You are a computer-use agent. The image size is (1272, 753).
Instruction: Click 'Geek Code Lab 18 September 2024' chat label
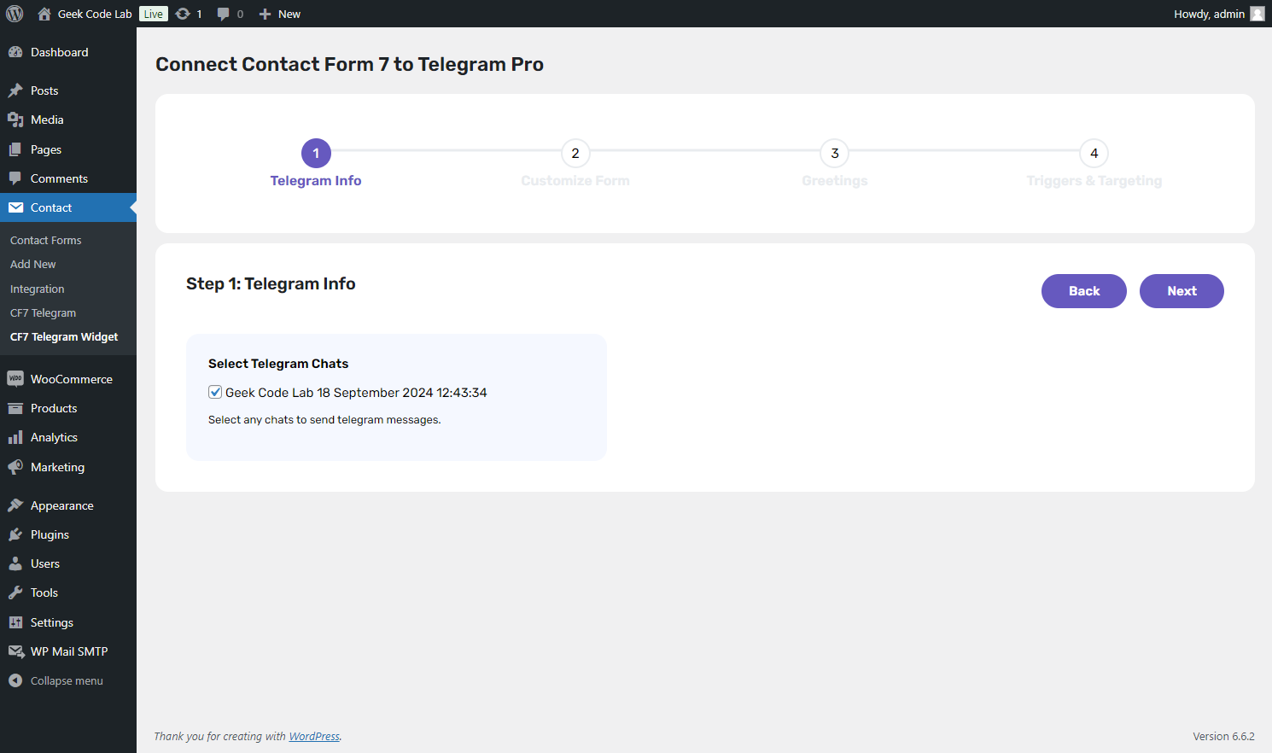pos(356,393)
